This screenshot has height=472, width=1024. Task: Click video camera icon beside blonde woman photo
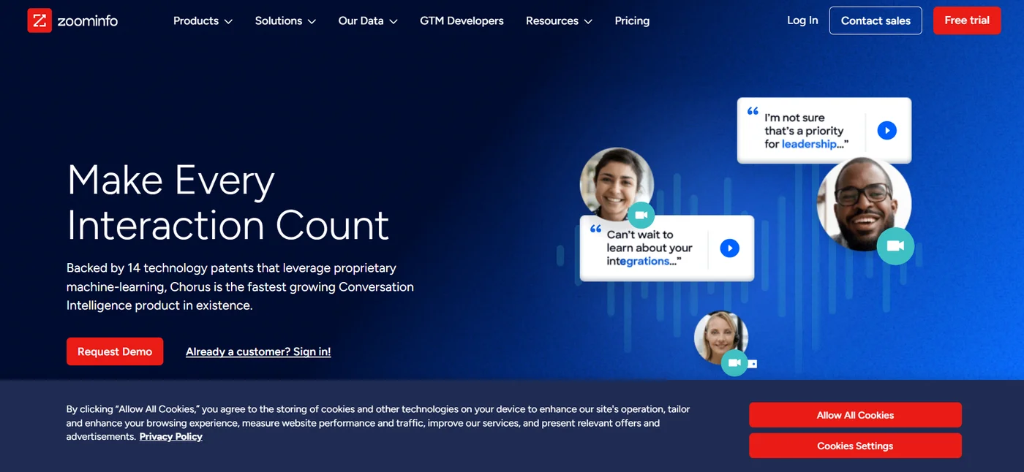click(x=734, y=362)
